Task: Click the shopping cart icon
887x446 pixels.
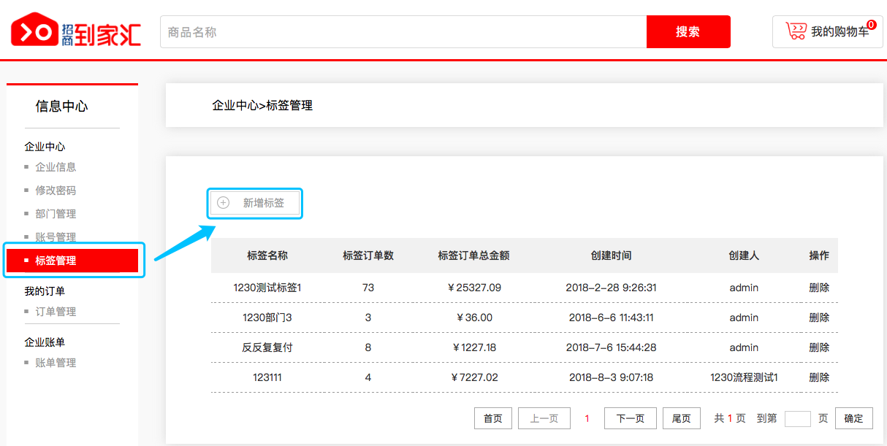Action: [x=796, y=31]
